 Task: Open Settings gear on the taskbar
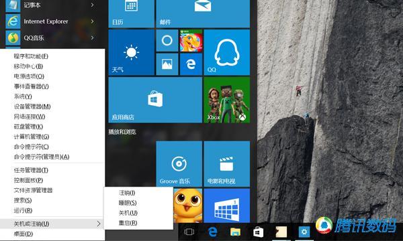(x=304, y=232)
